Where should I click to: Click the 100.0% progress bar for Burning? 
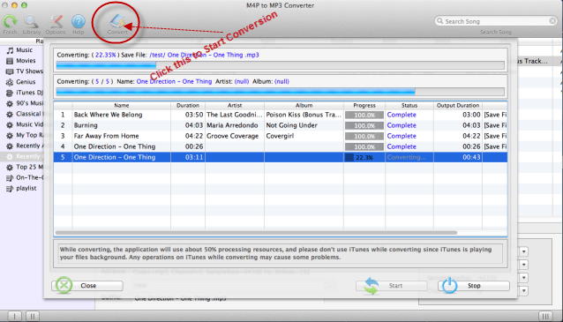point(364,125)
